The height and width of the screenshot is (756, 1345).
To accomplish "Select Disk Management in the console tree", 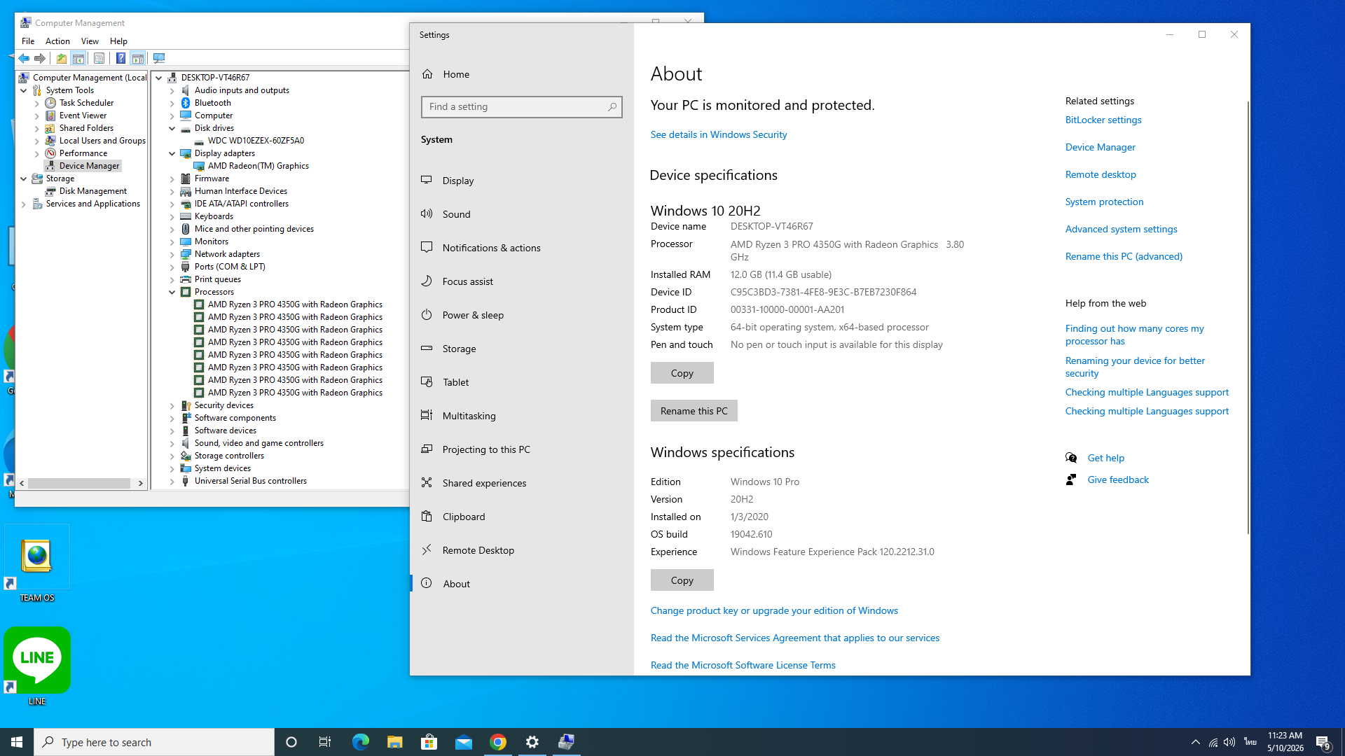I will point(93,191).
